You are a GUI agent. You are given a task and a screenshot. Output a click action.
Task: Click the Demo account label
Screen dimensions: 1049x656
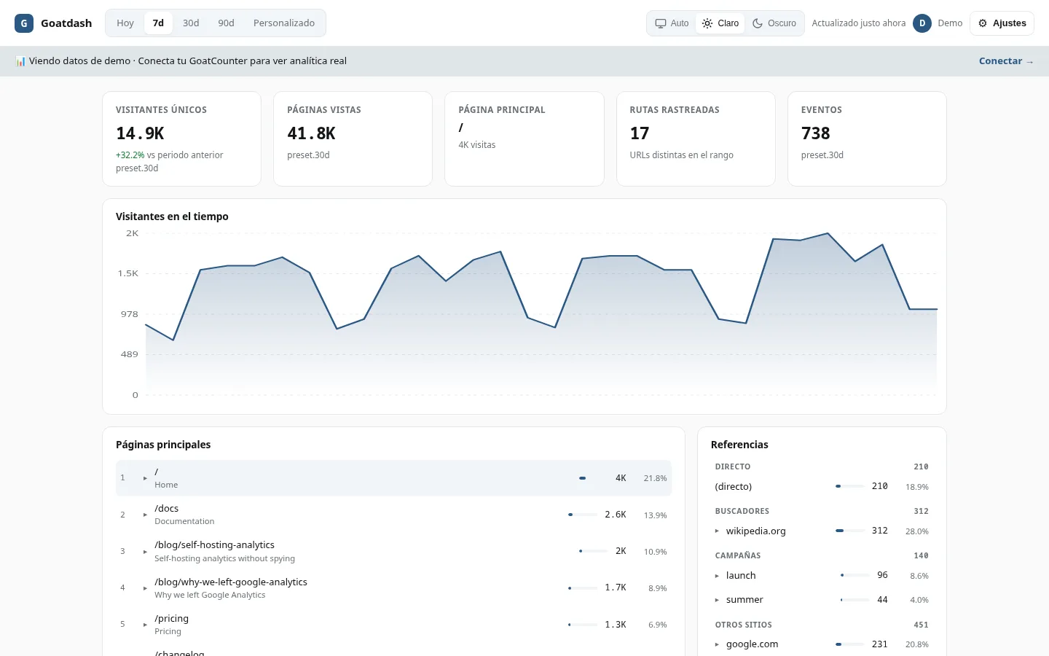tap(950, 23)
